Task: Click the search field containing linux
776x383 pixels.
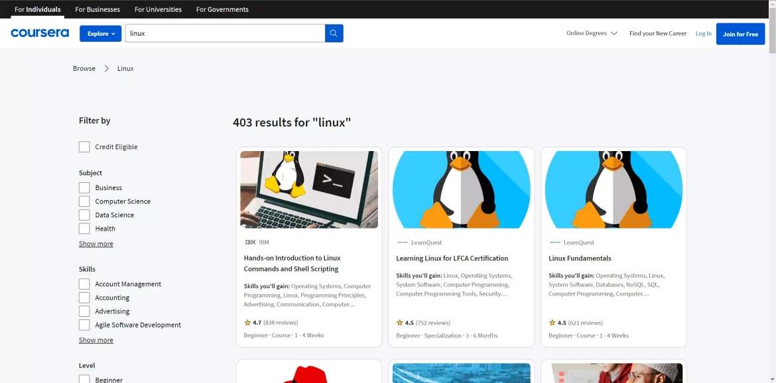Action: [225, 33]
